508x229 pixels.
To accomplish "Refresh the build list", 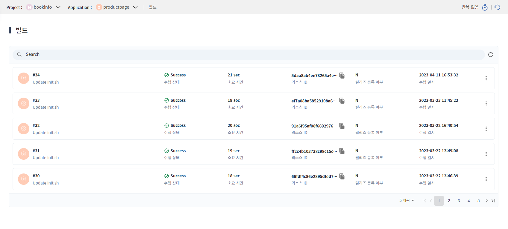I will [491, 55].
